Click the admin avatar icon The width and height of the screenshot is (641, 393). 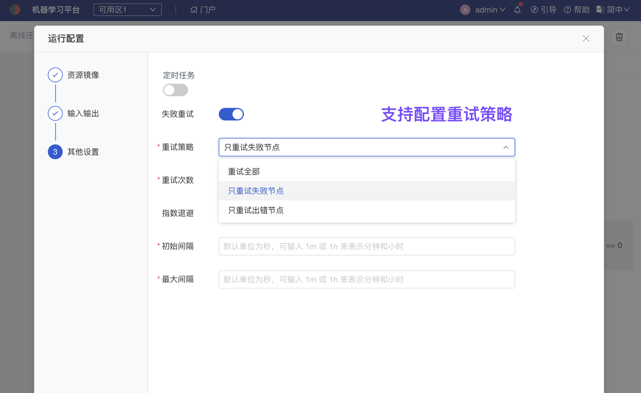[465, 10]
